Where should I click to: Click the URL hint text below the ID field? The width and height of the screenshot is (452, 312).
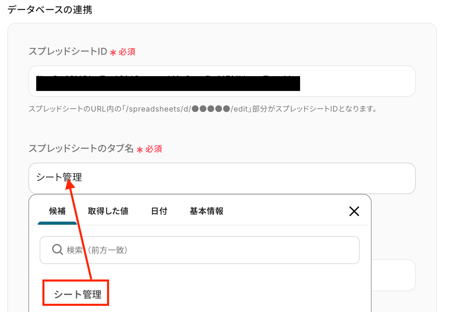pyautogui.click(x=203, y=109)
